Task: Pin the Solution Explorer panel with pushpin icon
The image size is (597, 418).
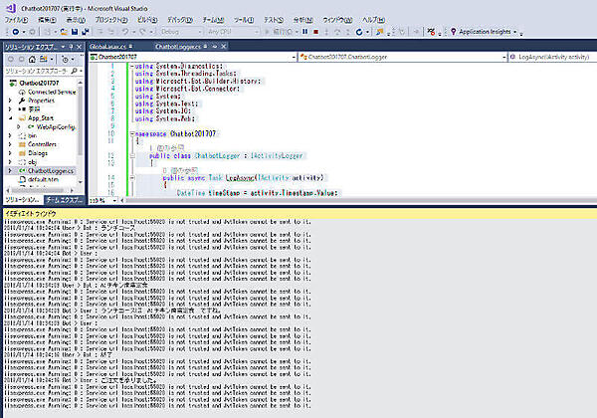Action: pos(70,47)
